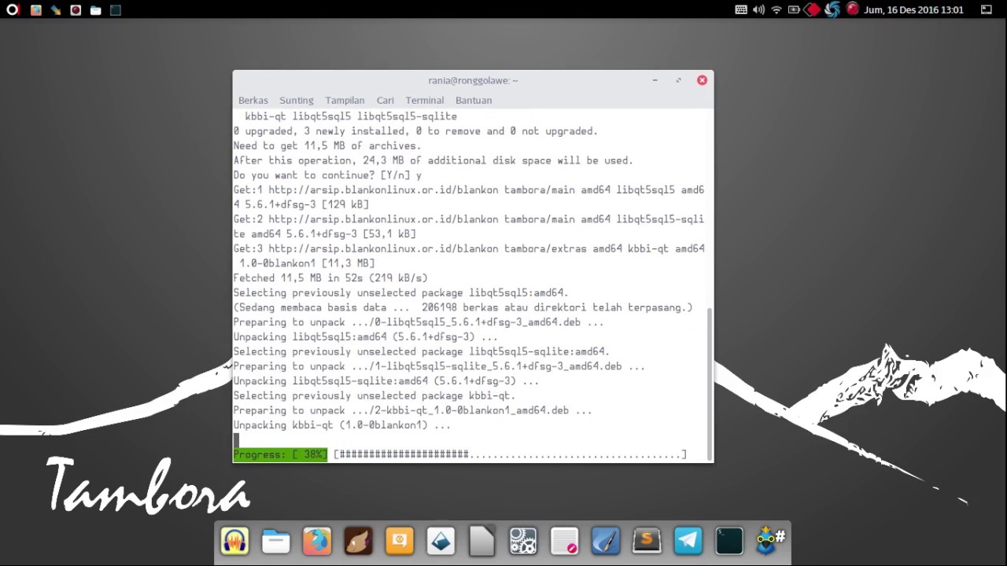
Task: Open the text editor in the dock
Action: (564, 541)
